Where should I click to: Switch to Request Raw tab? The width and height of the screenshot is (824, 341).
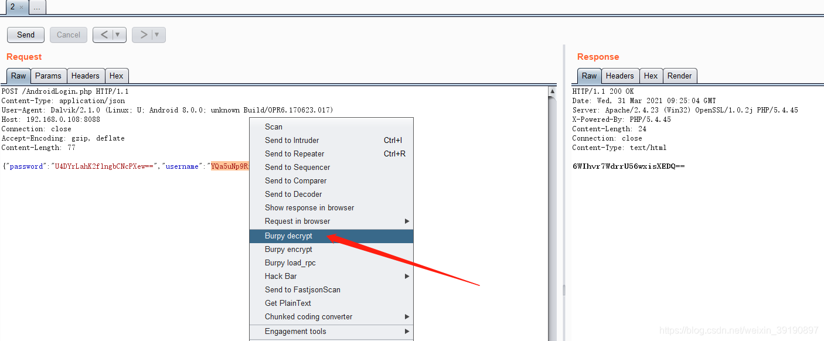pyautogui.click(x=19, y=76)
